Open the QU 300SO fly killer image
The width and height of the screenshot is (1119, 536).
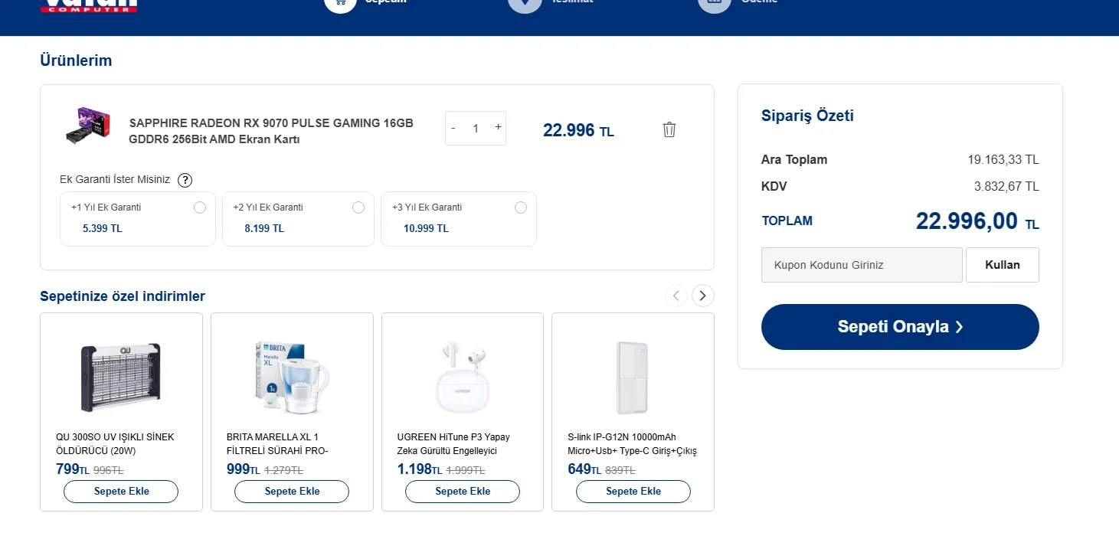pyautogui.click(x=121, y=377)
